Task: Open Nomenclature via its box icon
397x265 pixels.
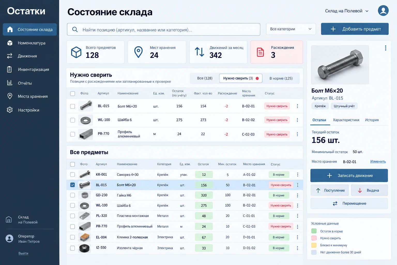Action: click(x=10, y=43)
